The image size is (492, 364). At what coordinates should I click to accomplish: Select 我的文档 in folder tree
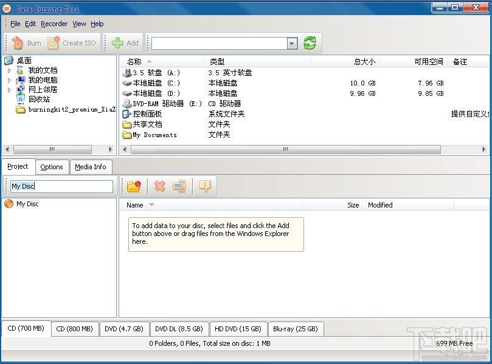click(x=43, y=70)
